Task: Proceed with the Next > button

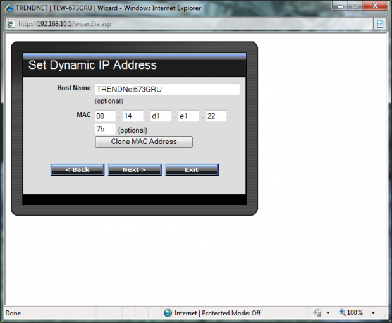Action: tap(135, 170)
